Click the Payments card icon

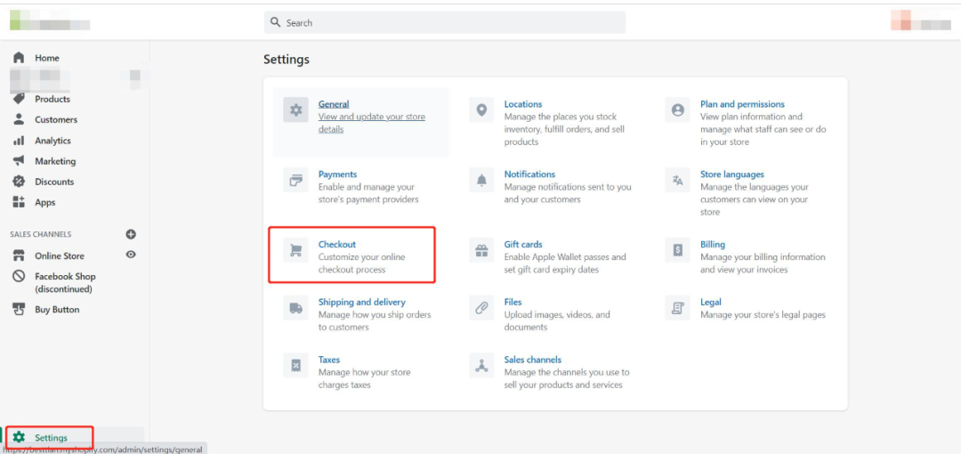click(x=296, y=181)
